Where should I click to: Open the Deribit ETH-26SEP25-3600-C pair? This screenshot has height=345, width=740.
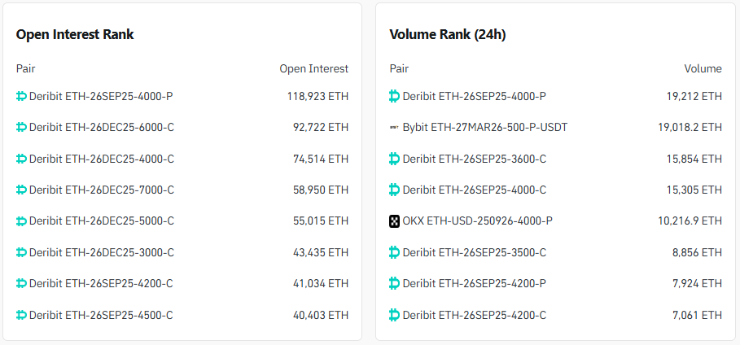475,159
